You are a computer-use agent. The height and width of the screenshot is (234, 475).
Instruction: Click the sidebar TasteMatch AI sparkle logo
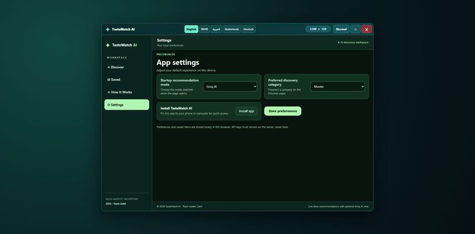(x=107, y=45)
